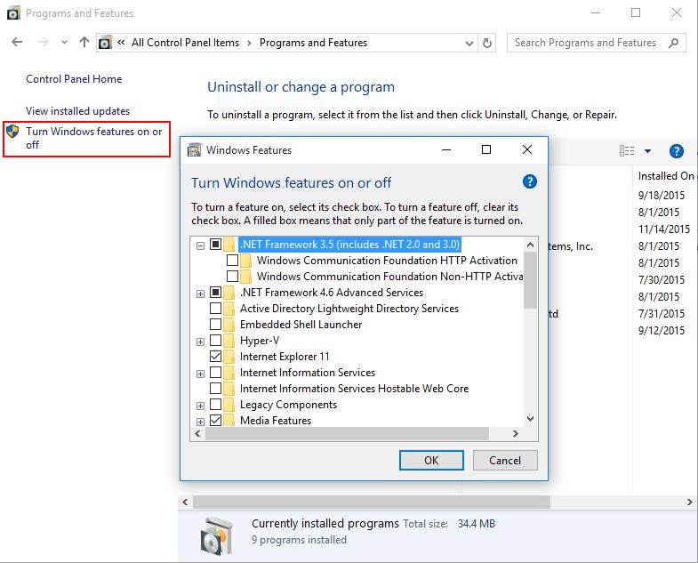Screen dimensions: 698x563
Task: Enable WCF HTTP Activation checkbox
Action: 232,260
